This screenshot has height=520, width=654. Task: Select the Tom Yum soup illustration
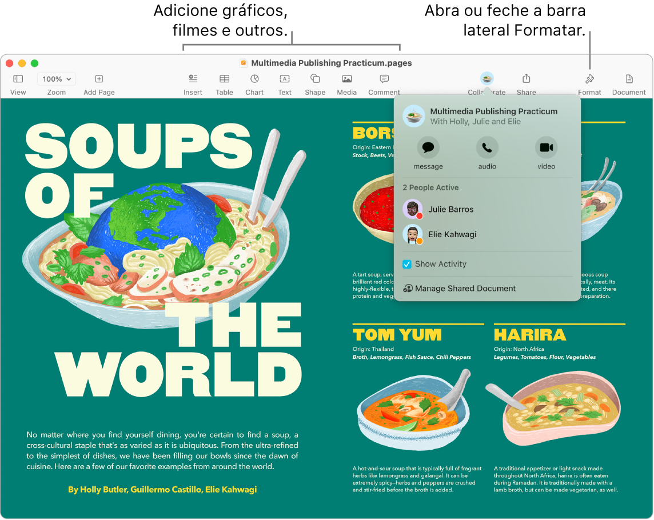(x=414, y=410)
